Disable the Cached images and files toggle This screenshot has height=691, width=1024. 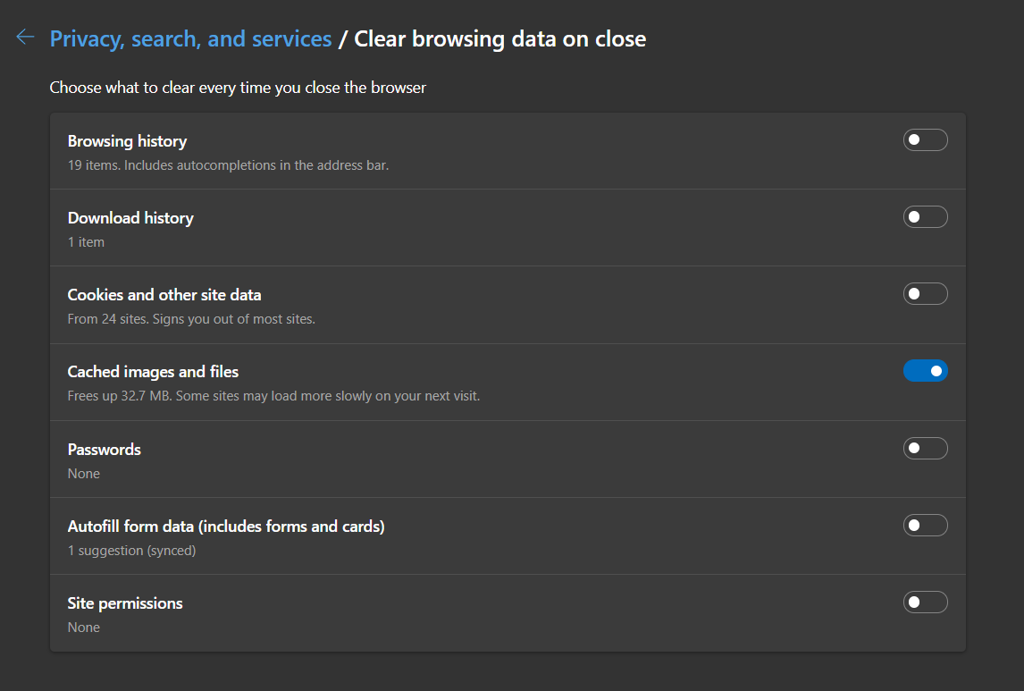(925, 371)
